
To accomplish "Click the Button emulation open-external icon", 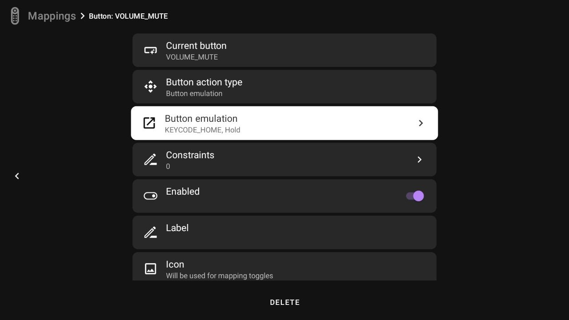I will tap(149, 123).
